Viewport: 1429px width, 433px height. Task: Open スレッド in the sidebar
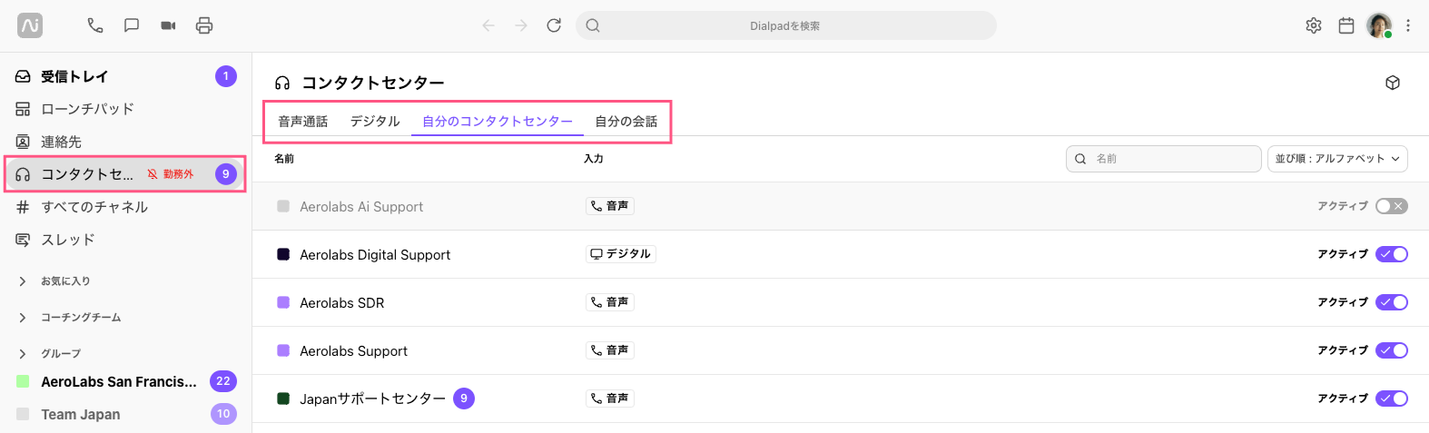[x=125, y=240]
